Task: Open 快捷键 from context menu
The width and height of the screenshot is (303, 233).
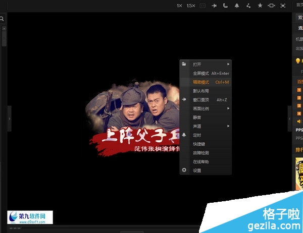Action: point(206,144)
